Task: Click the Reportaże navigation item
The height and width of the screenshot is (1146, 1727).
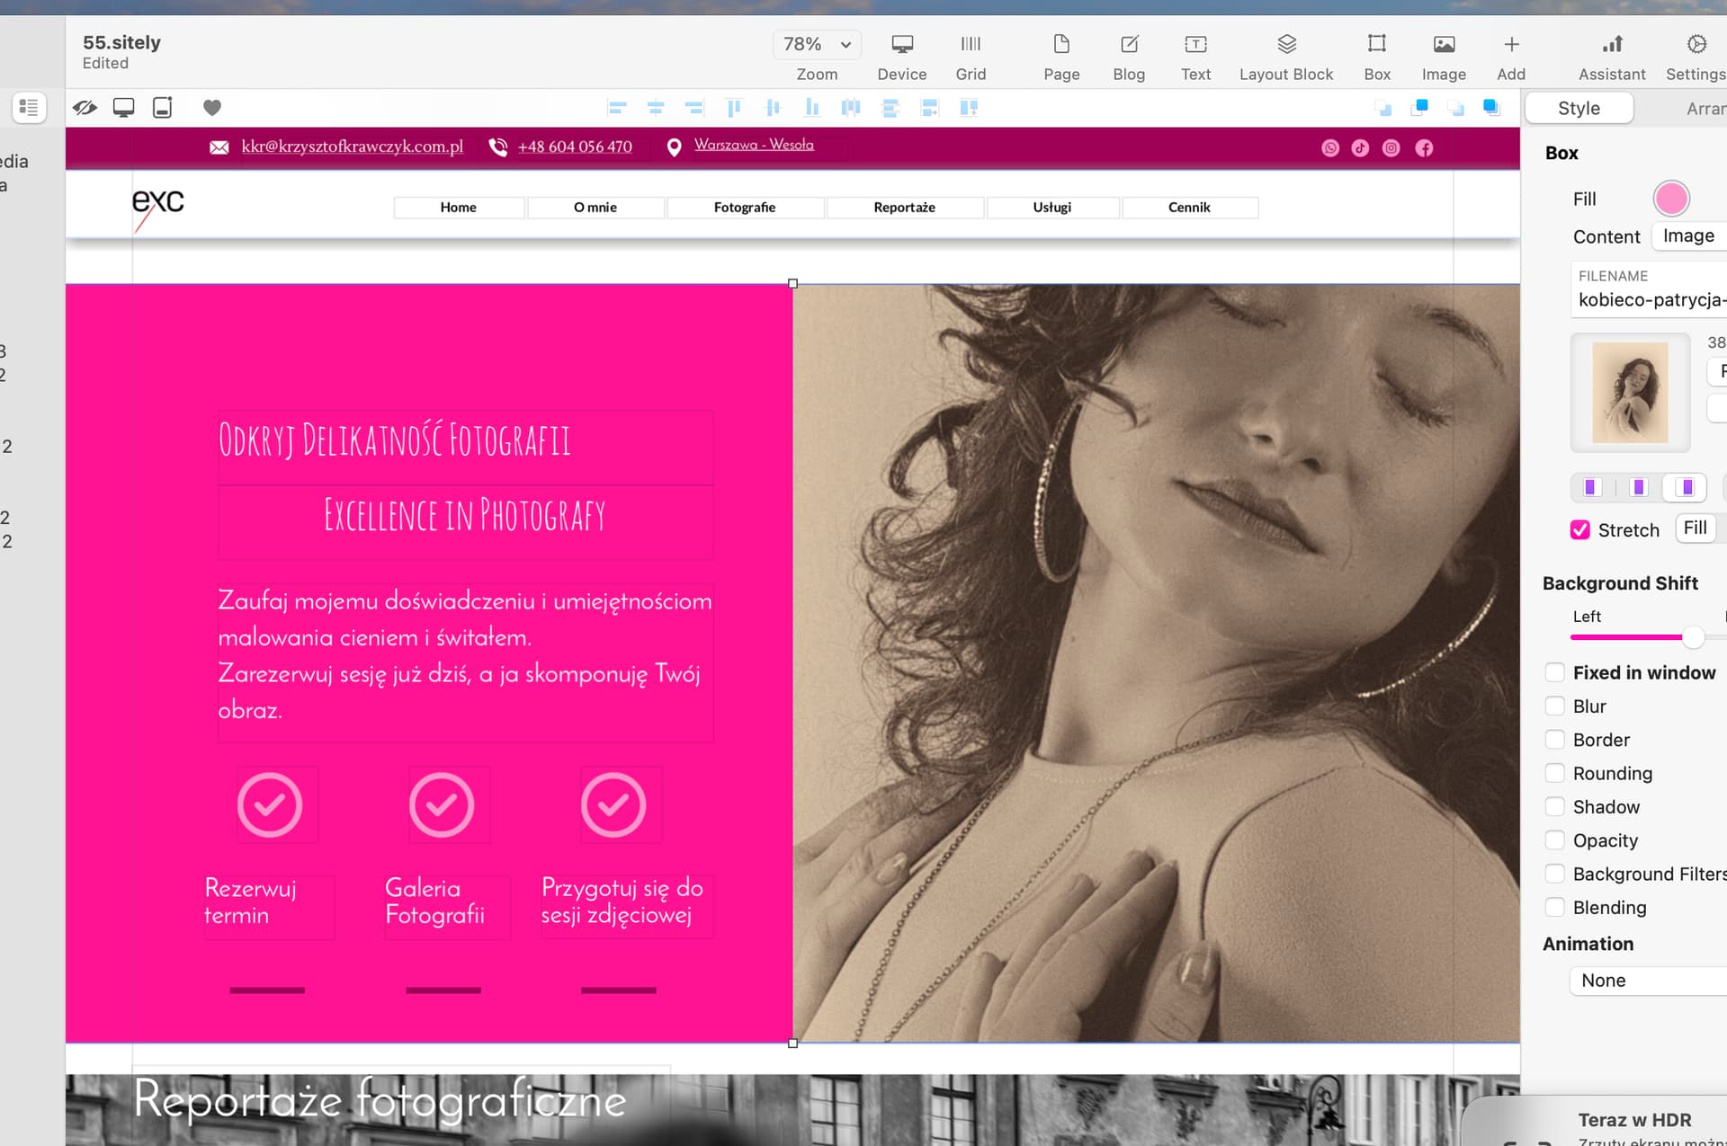Action: [x=904, y=208]
